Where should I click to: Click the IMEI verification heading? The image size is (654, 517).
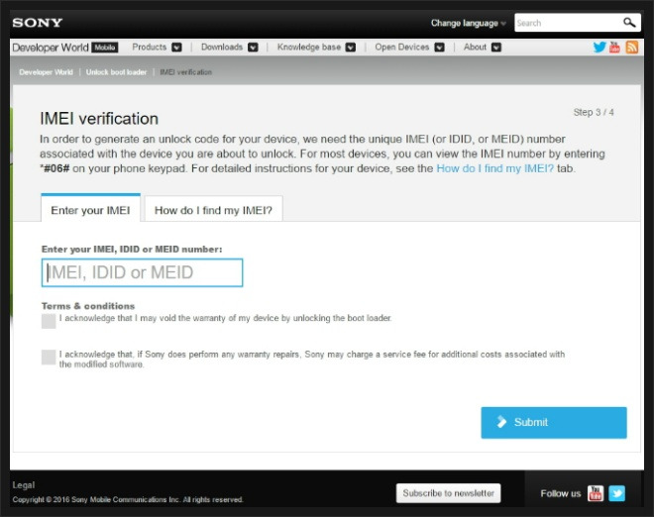[99, 119]
